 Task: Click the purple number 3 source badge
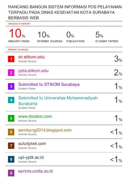[11, 86]
